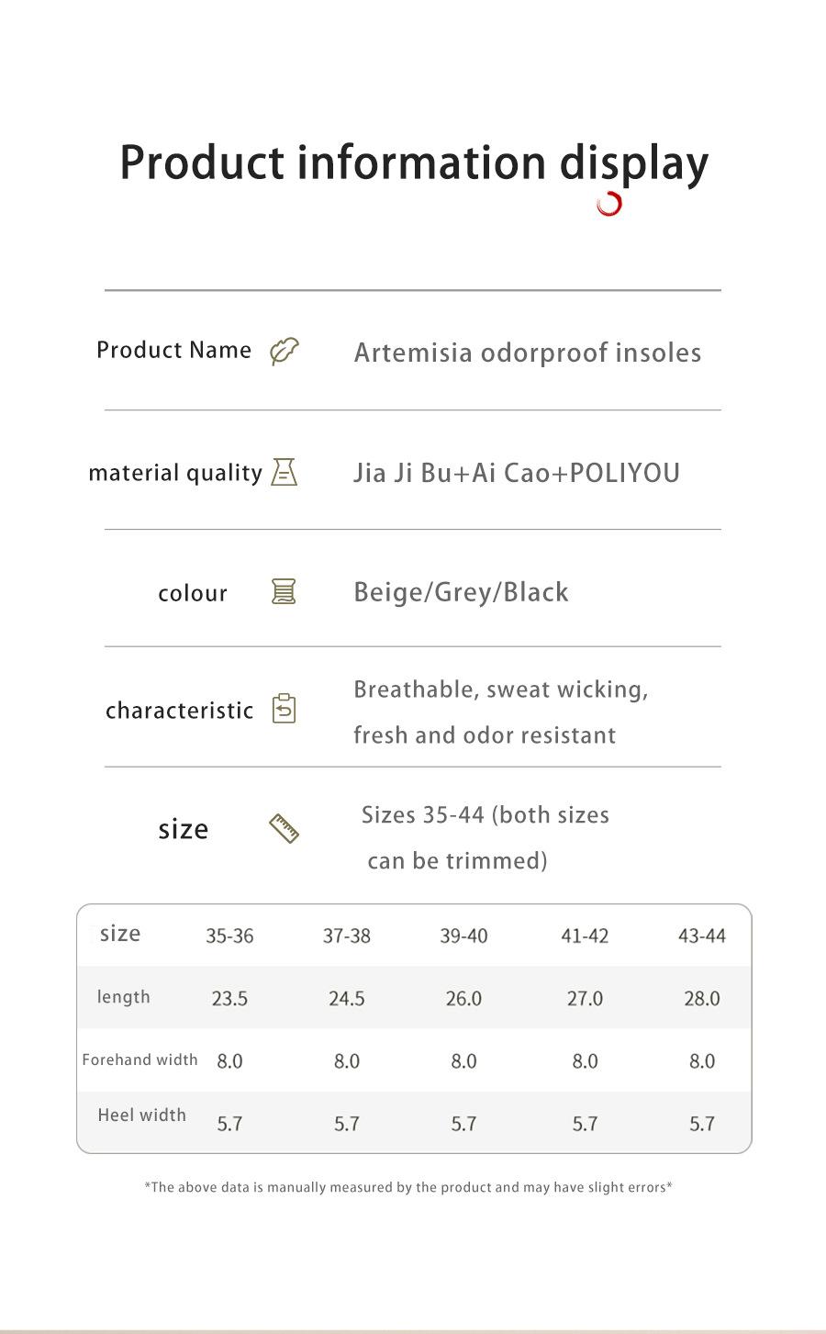Click the 'Product information display' heading
826x1334 pixels.
[414, 163]
